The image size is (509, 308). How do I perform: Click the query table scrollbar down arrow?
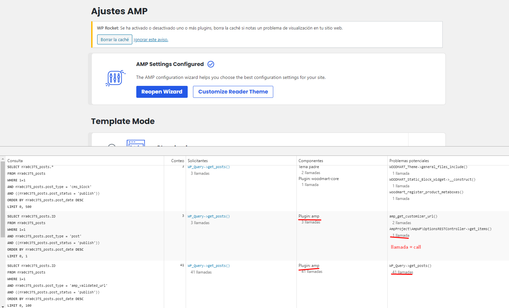coord(3,306)
